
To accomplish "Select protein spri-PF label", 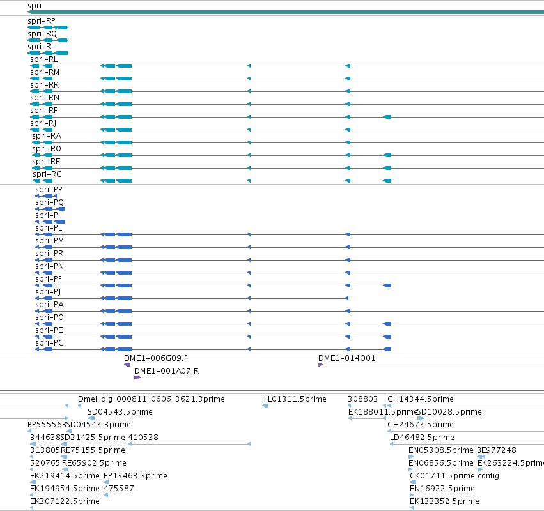I will point(48,279).
